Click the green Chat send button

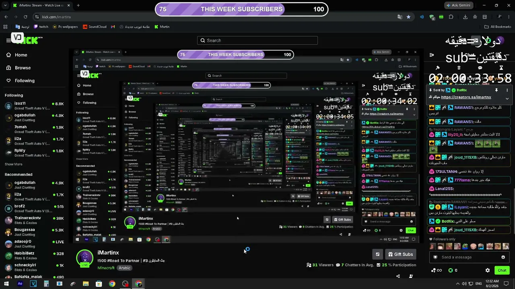[x=502, y=271]
